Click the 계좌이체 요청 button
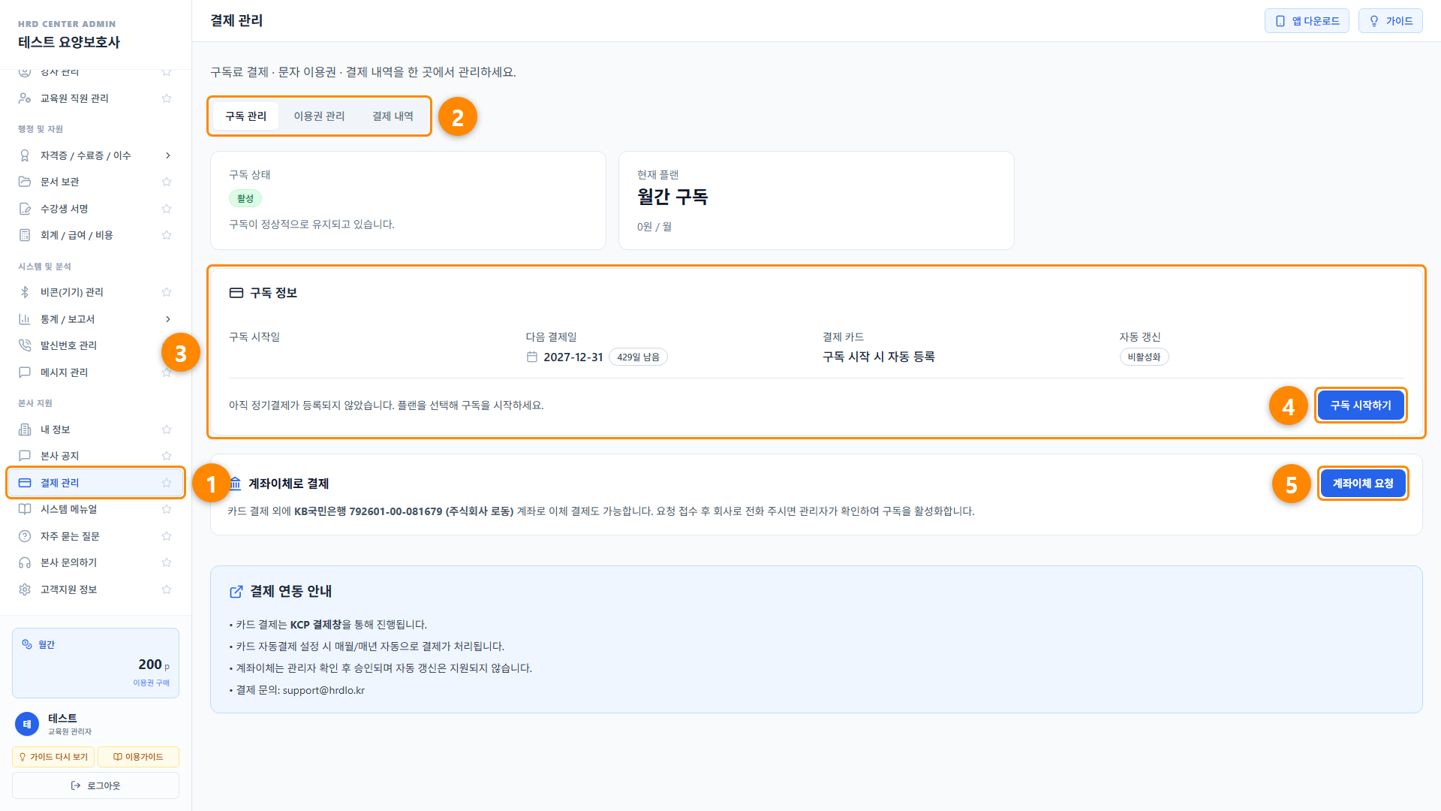 pos(1363,484)
